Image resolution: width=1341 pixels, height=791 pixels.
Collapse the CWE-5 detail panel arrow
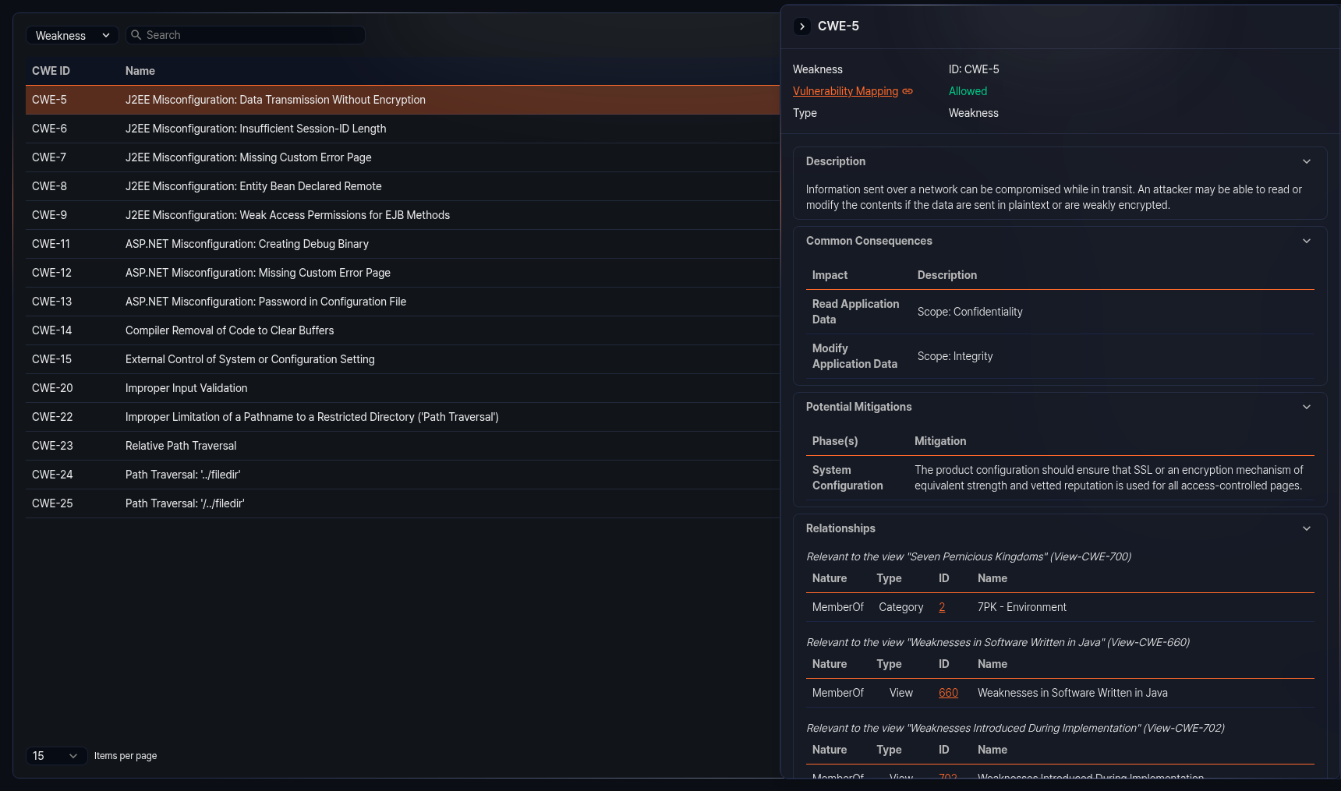[801, 26]
